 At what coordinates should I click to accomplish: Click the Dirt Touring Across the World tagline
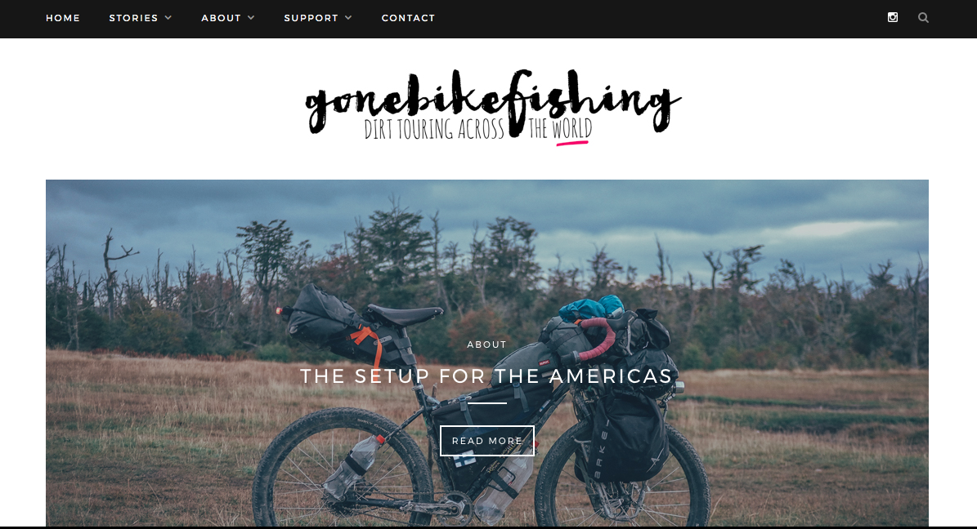[478, 129]
